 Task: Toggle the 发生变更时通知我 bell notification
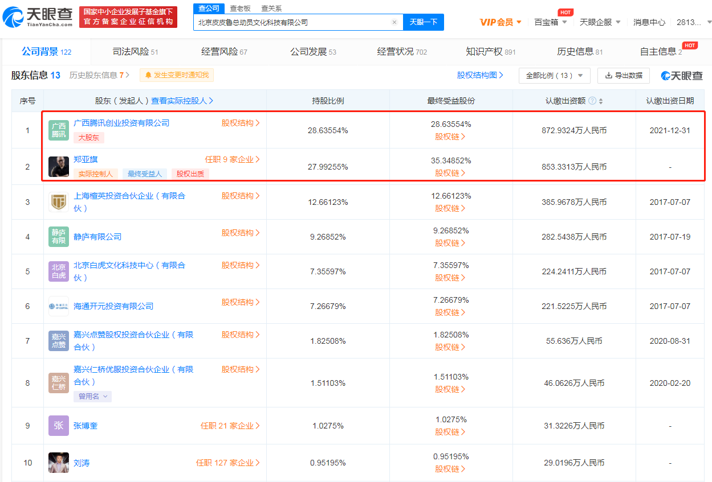tap(177, 75)
